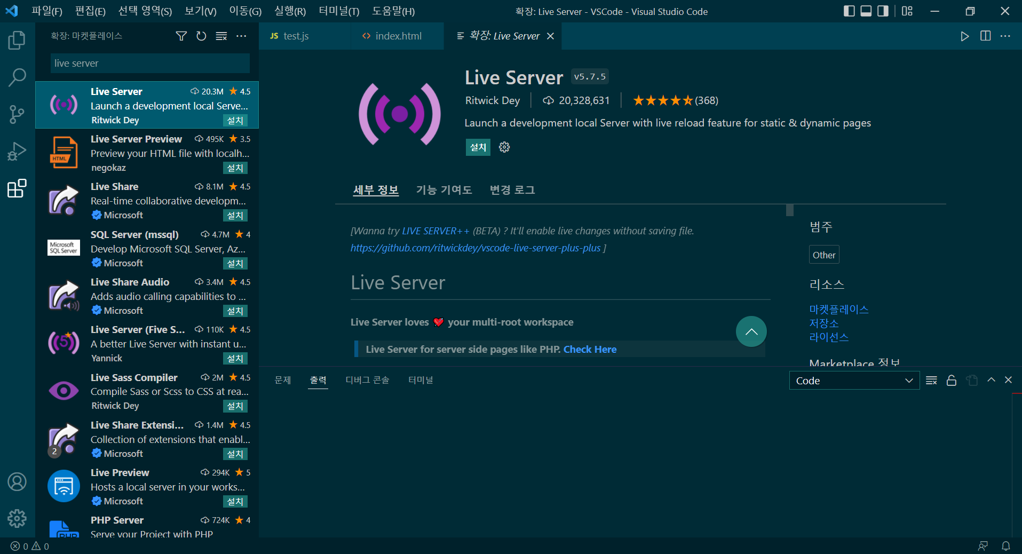Open 저장소 resource link
The image size is (1022, 554).
[x=824, y=323]
